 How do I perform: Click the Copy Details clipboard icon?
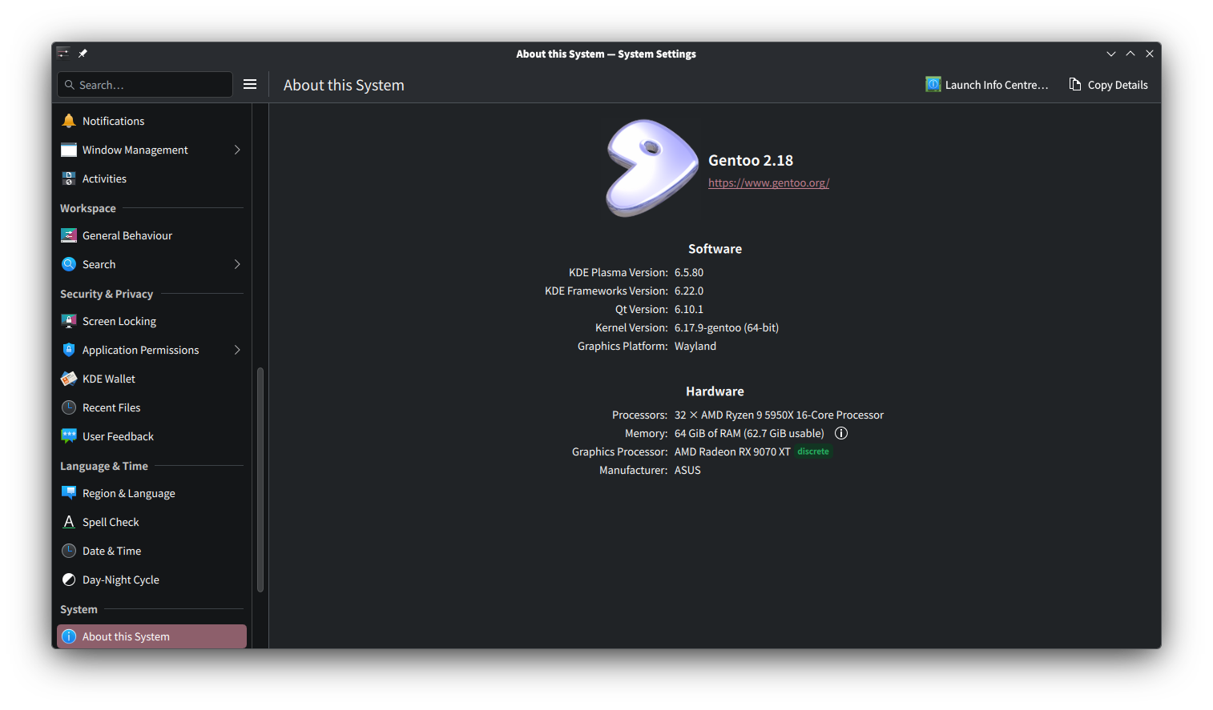tap(1075, 84)
